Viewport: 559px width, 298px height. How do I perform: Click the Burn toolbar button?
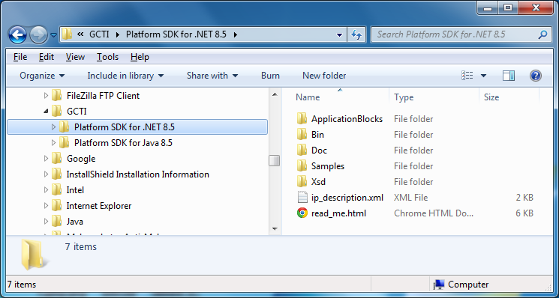tap(270, 76)
